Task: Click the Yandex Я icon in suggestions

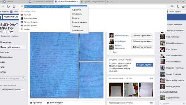Action: (22, 29)
